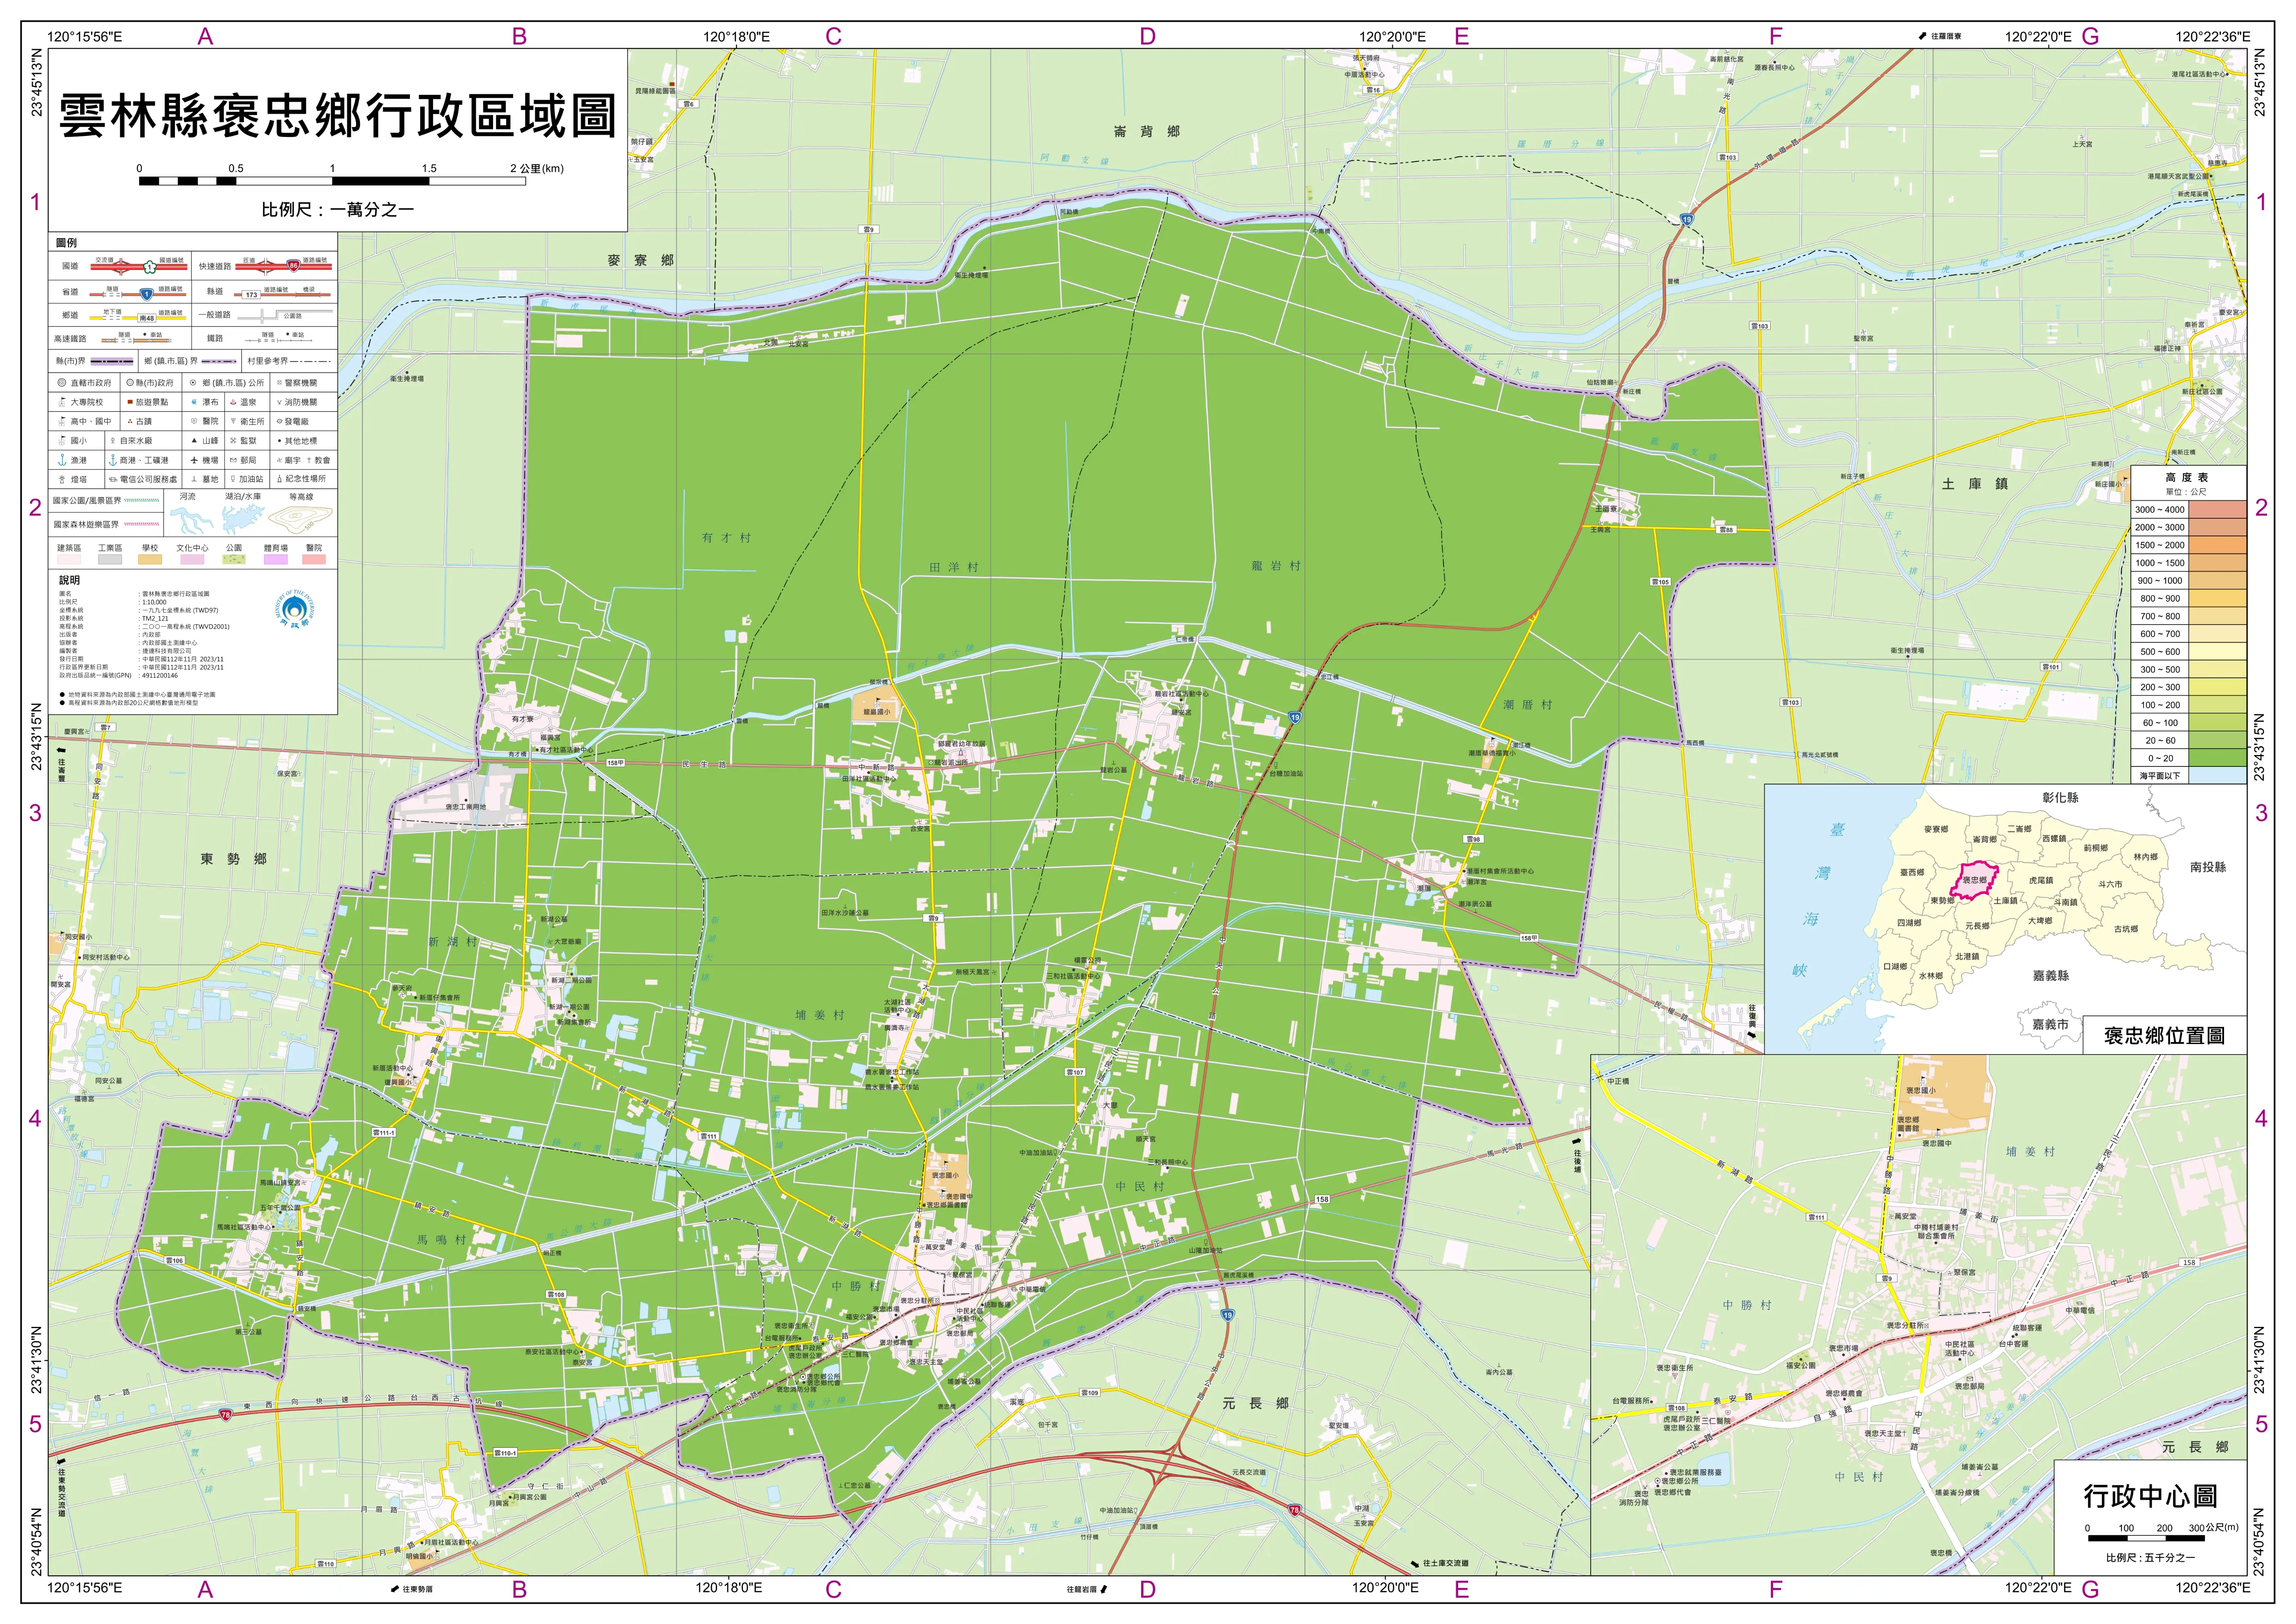Image resolution: width=2296 pixels, height=1624 pixels.
Task: Click the 田洋村 village label
Action: tap(954, 567)
